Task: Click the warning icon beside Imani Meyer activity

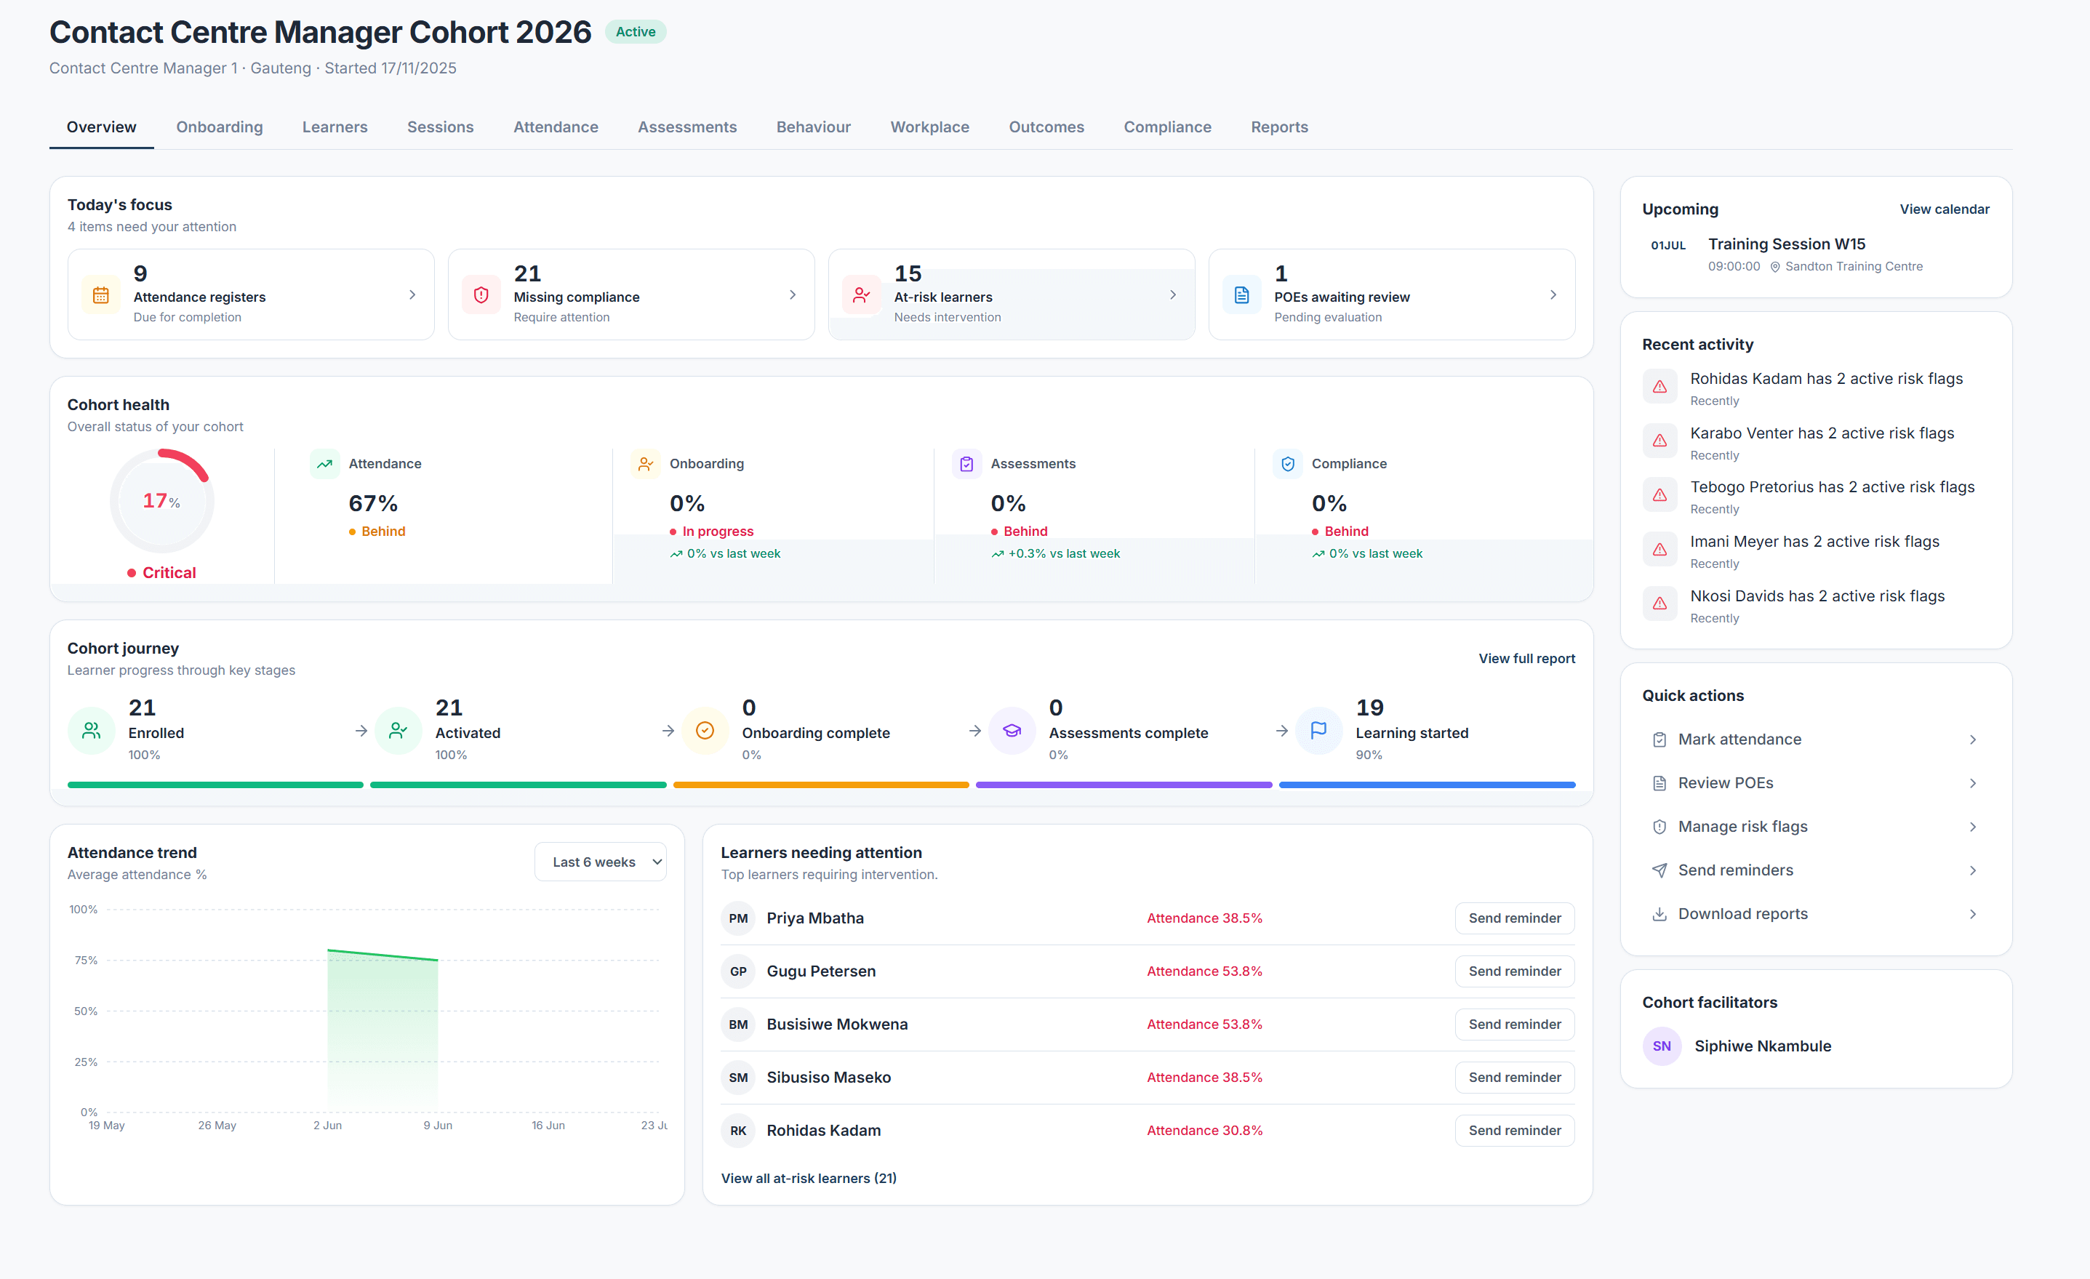Action: coord(1660,550)
